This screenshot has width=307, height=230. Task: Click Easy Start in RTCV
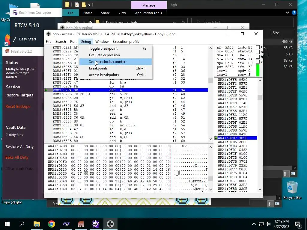(x=28, y=39)
